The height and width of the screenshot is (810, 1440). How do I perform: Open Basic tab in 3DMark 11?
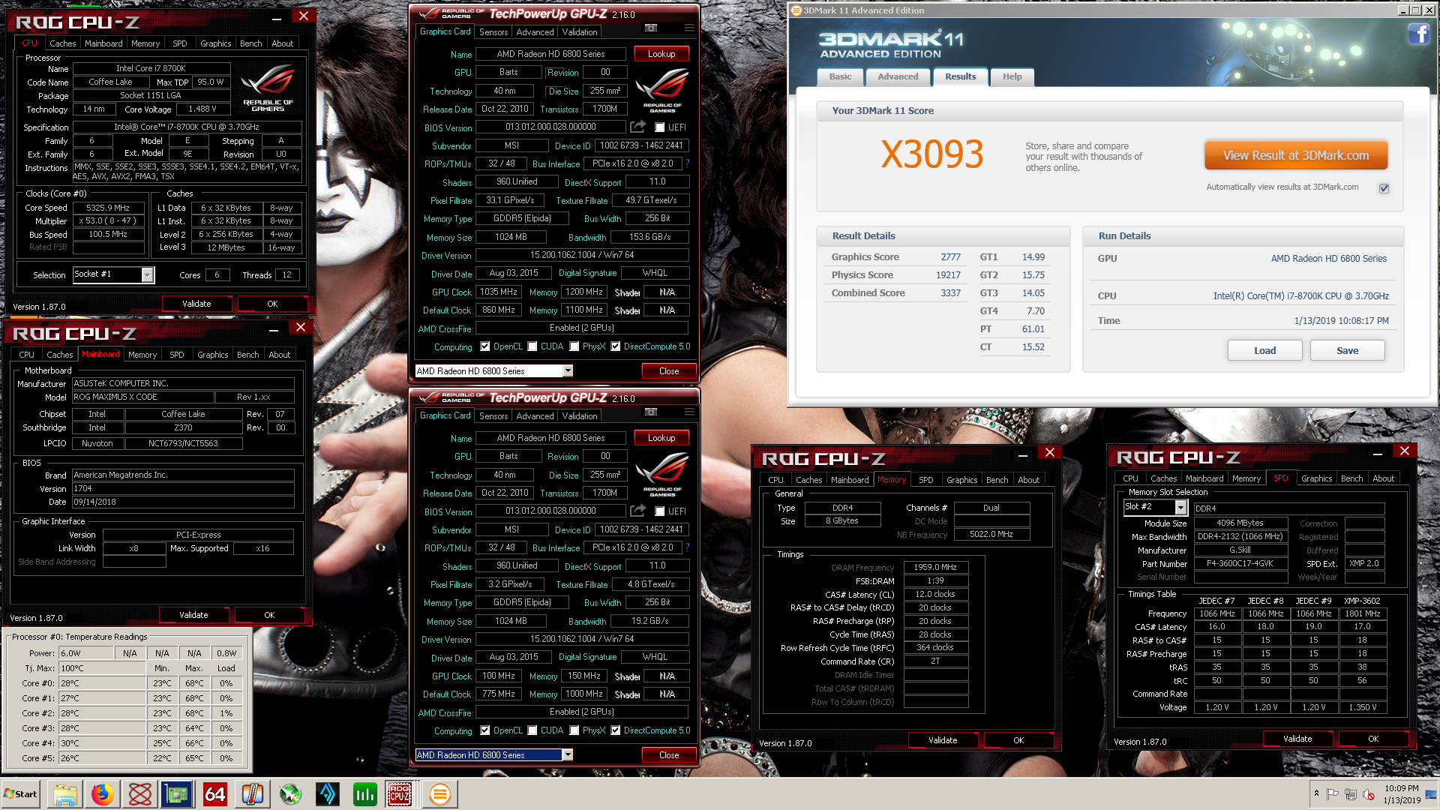[x=840, y=76]
